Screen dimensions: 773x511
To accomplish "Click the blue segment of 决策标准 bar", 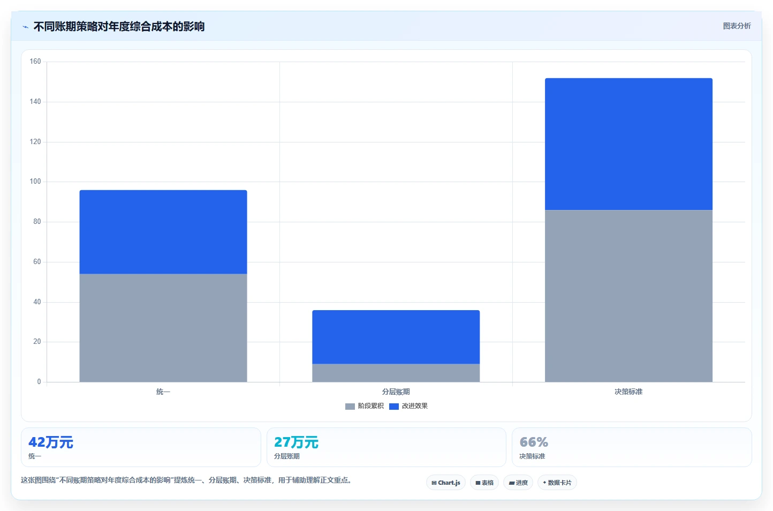I will 628,144.
